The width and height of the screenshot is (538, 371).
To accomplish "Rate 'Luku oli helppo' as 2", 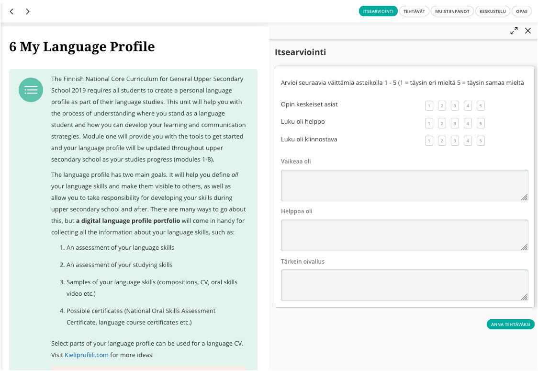I will (442, 124).
